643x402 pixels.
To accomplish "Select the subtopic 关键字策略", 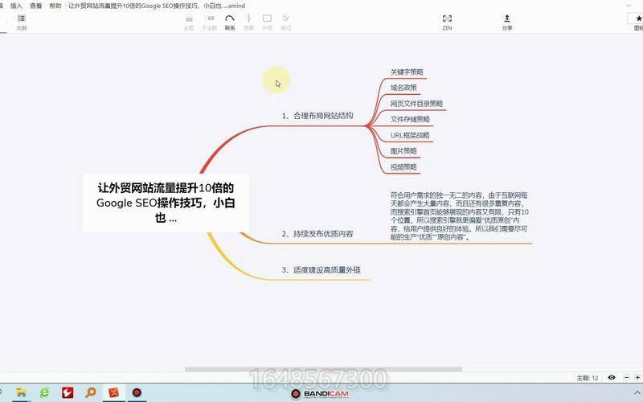I will pos(407,72).
